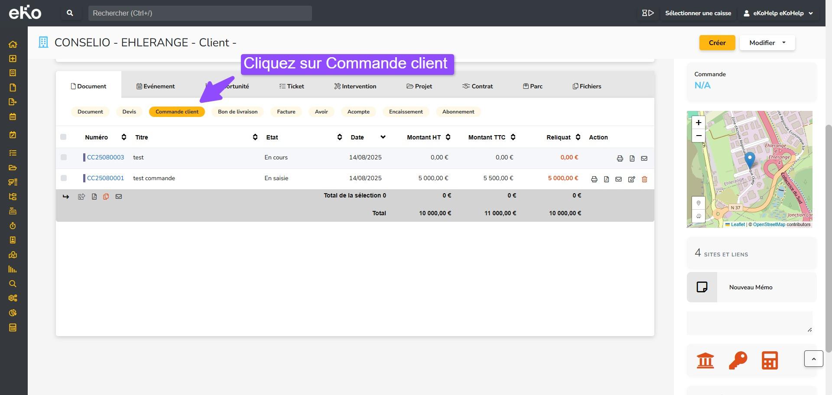Edit order CC25080001 with the pencil icon
The width and height of the screenshot is (832, 395).
pos(631,179)
